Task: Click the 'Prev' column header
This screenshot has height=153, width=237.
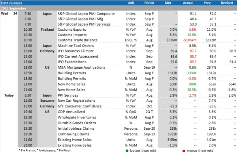Action: 207,3
